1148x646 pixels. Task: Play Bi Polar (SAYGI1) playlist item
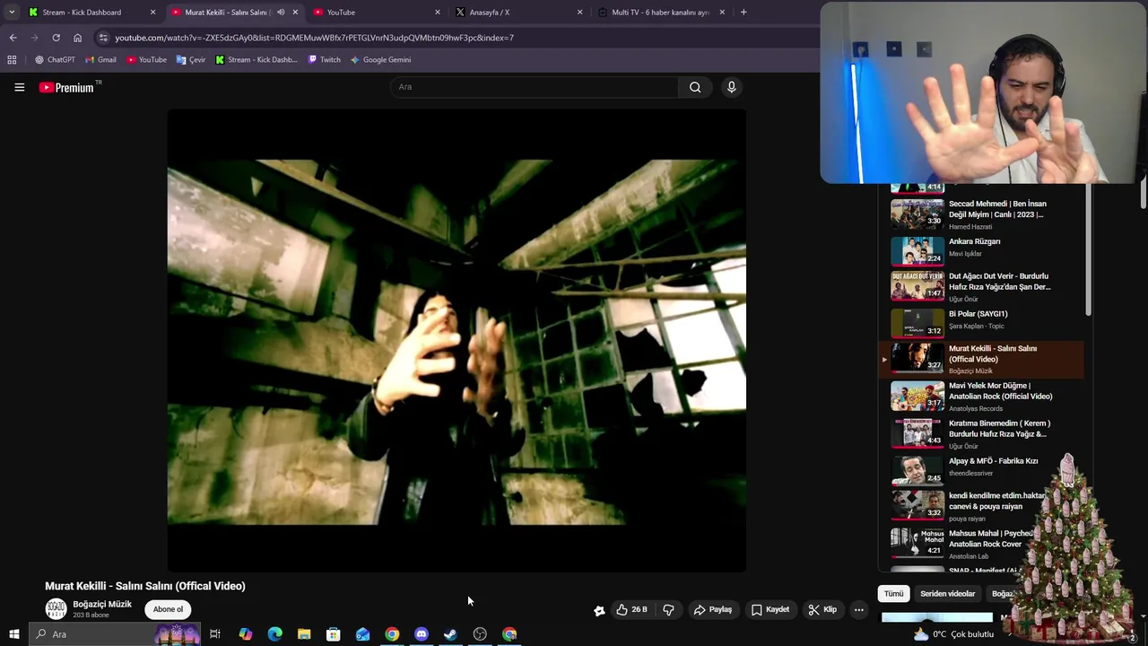pyautogui.click(x=982, y=323)
